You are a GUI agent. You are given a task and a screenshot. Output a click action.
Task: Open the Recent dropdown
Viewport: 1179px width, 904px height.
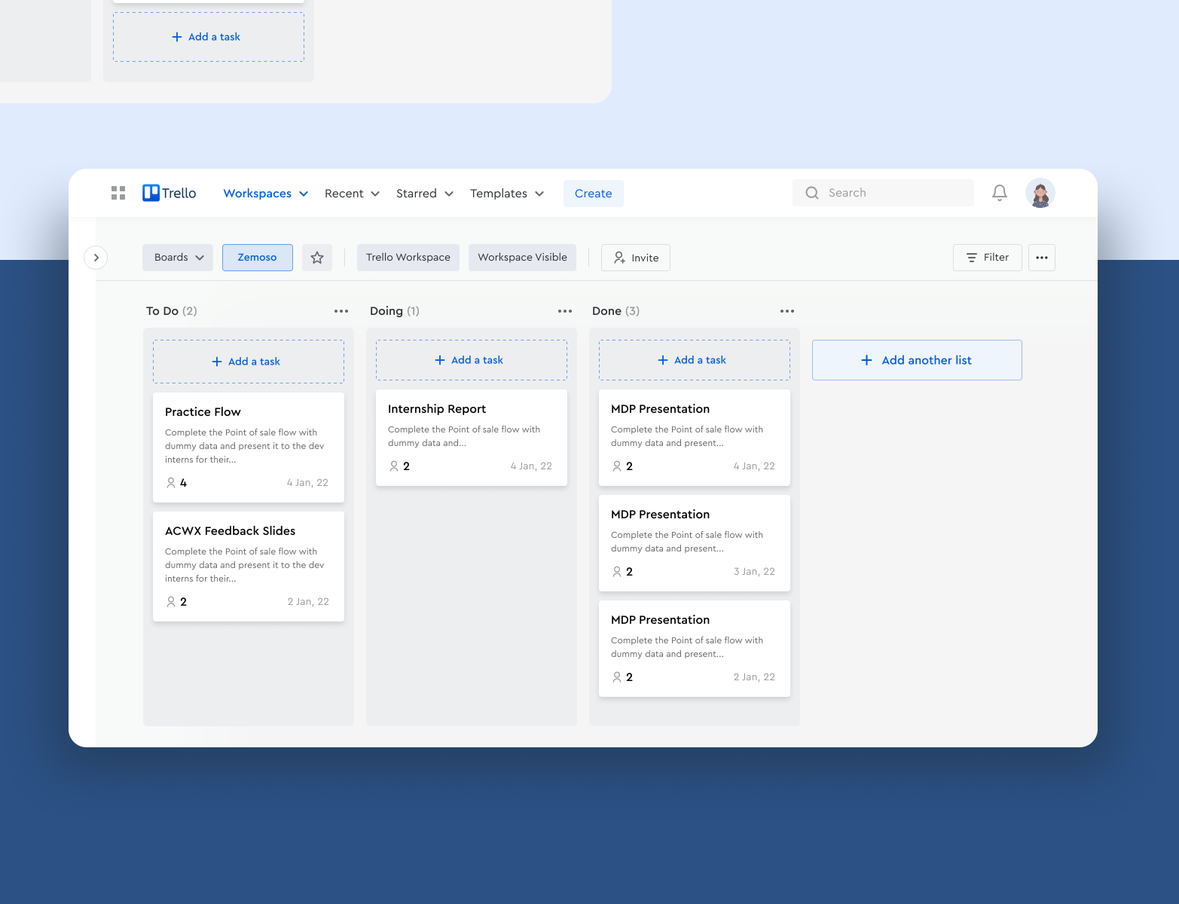(351, 193)
